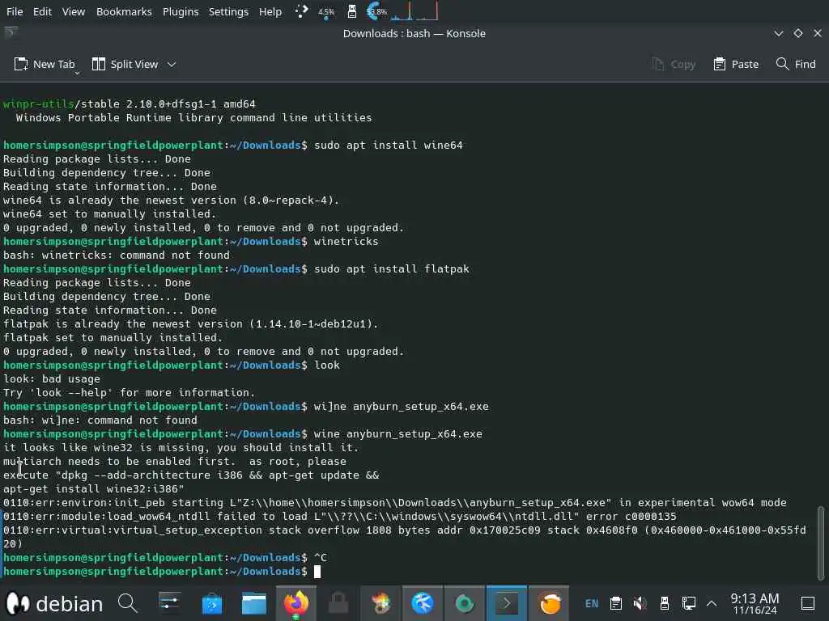This screenshot has width=829, height=621.
Task: Open the debian application launcher
Action: [x=55, y=603]
